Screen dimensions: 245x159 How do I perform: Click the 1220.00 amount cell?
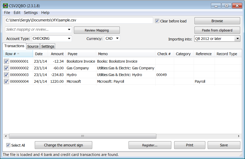tap(57, 81)
